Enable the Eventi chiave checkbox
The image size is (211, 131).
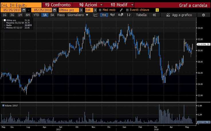[127, 10]
